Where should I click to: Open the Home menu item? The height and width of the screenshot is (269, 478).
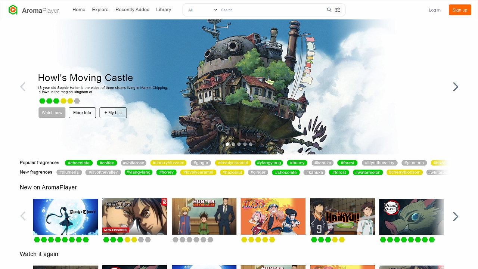click(79, 10)
